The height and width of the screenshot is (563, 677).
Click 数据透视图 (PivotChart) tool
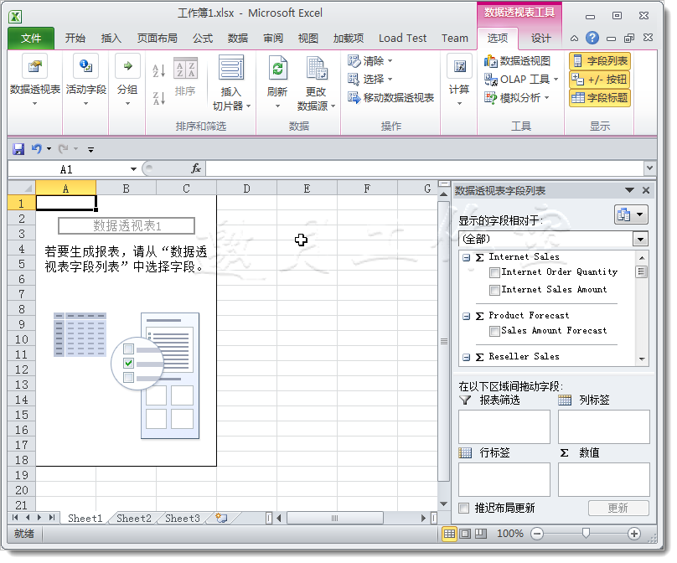click(x=517, y=61)
